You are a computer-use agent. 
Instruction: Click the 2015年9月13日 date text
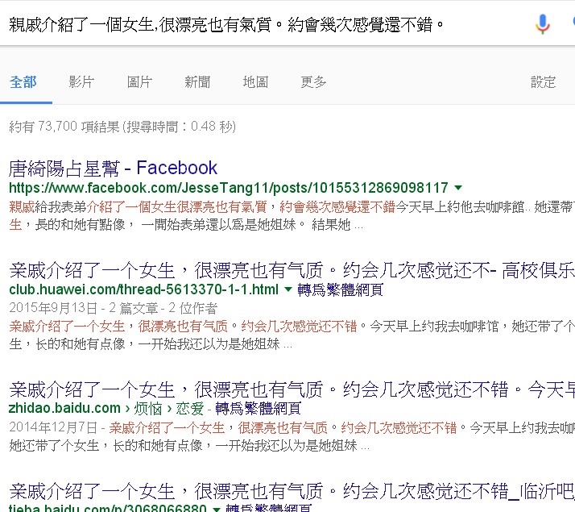point(53,307)
